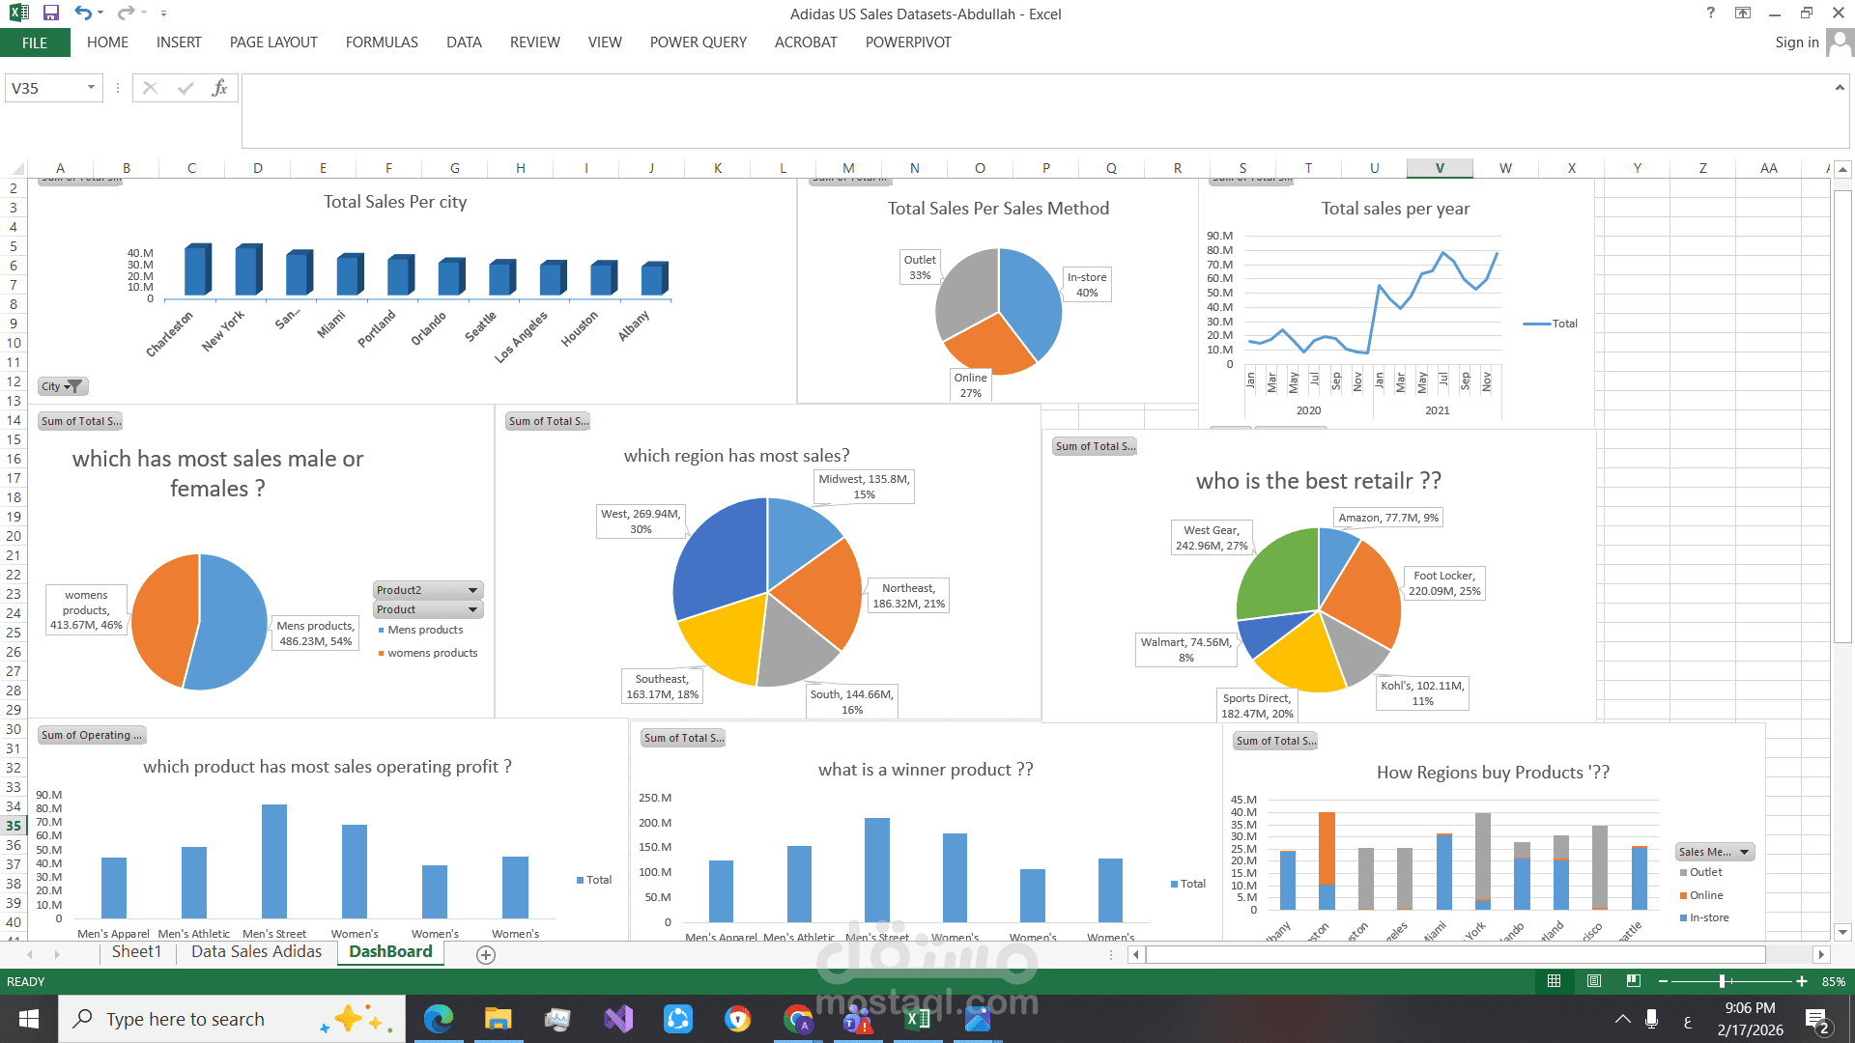The image size is (1855, 1043).
Task: Open the Windows Start menu
Action: pos(29,1019)
